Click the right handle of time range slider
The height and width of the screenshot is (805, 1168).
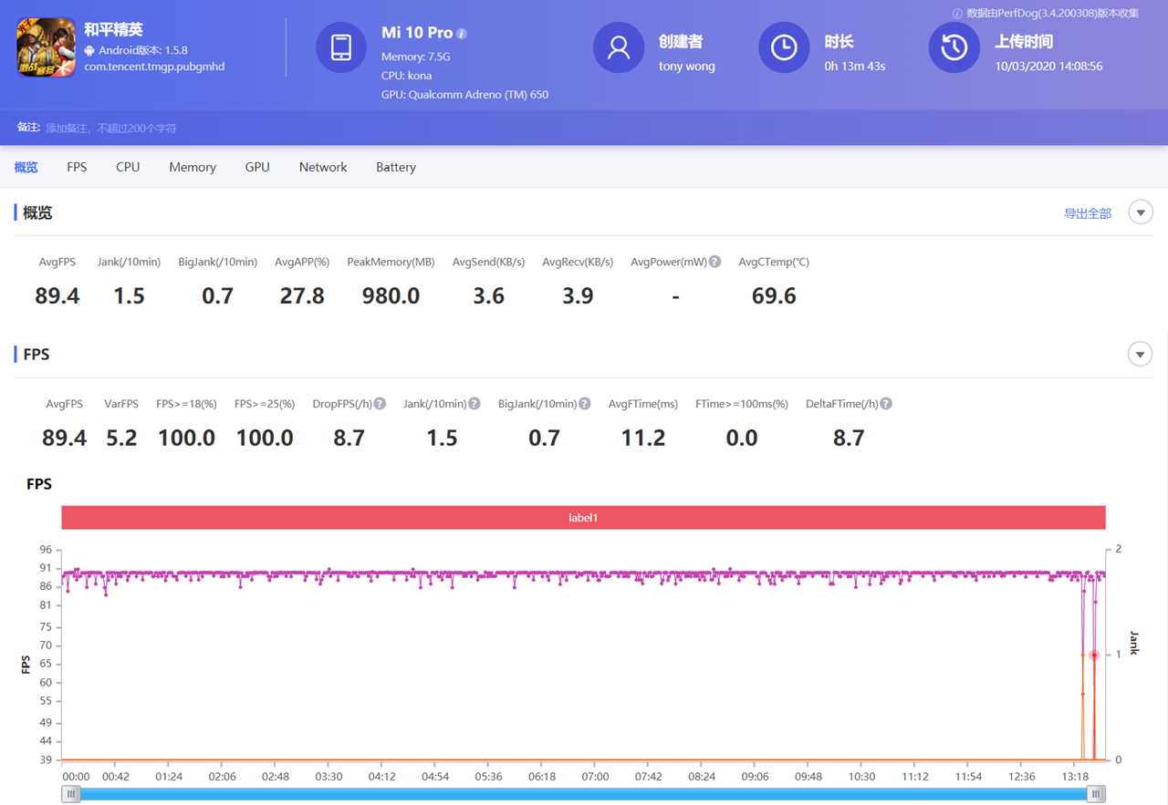pos(1096,794)
